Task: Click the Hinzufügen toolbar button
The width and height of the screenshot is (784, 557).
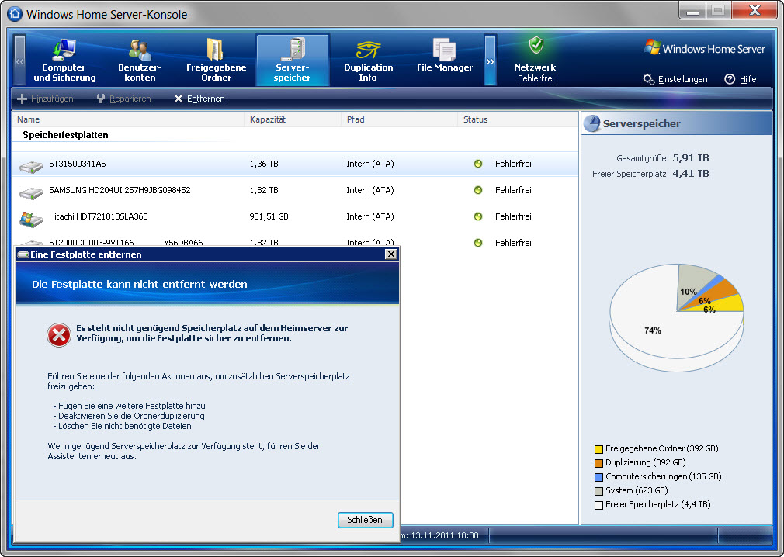Action: tap(45, 99)
